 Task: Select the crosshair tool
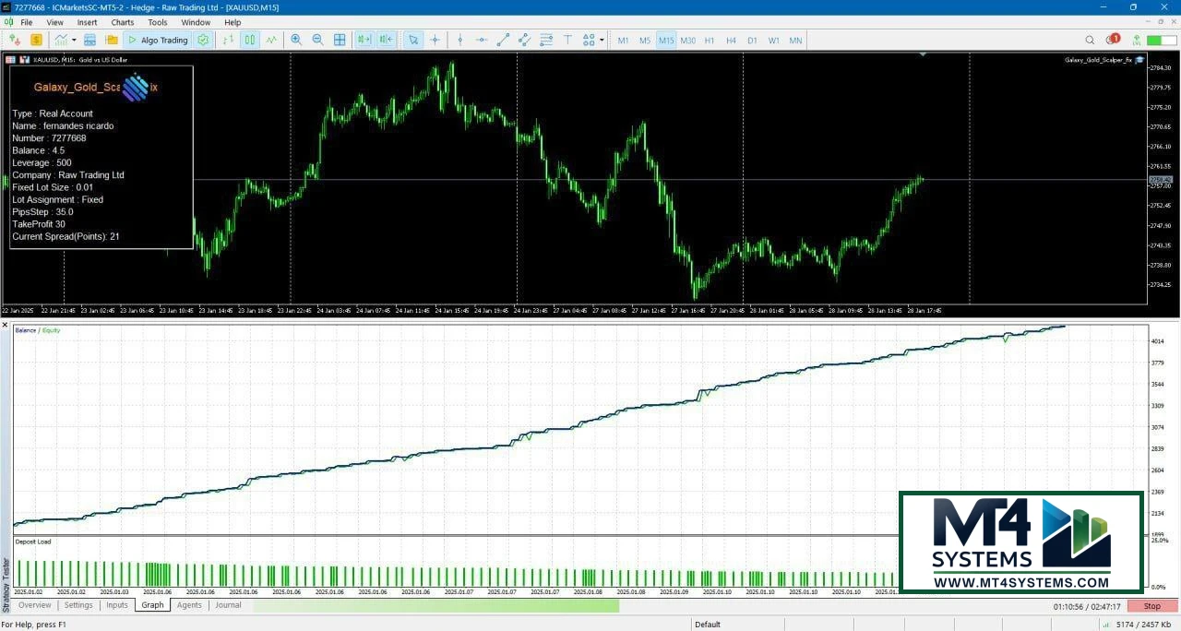(435, 40)
